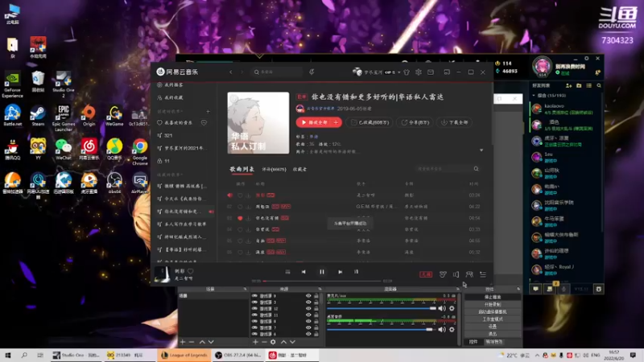Click the NetEase song progress bar
Viewport: 644px width, 362px height.
(322, 281)
